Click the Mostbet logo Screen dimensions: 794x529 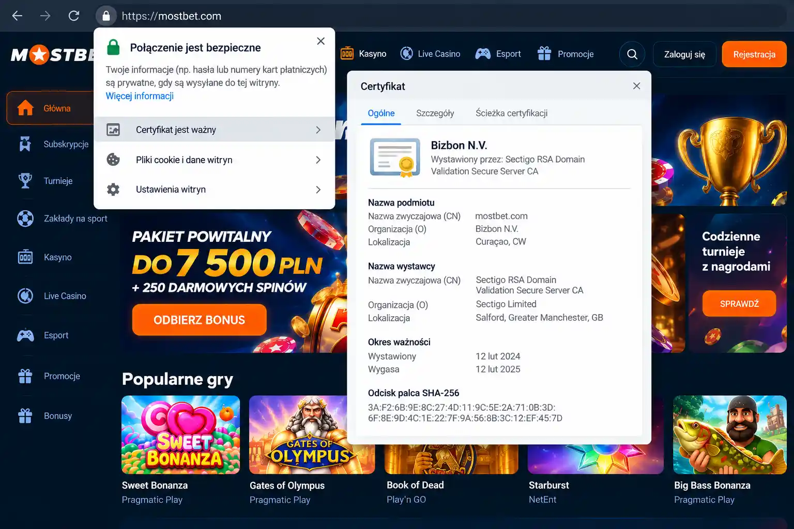click(x=53, y=54)
